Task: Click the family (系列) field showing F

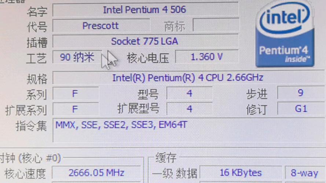Action: click(76, 94)
